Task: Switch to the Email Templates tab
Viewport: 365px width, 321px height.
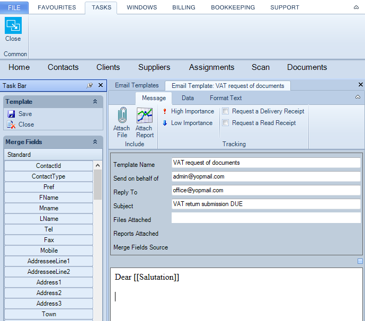Action: [137, 85]
